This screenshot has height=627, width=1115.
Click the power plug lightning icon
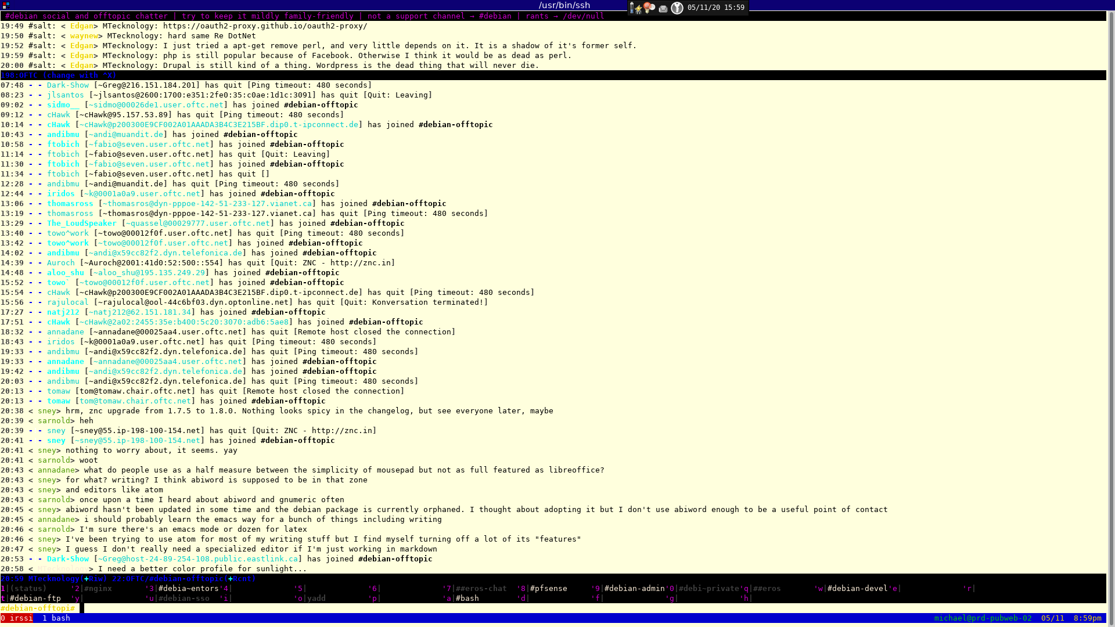[x=639, y=9]
